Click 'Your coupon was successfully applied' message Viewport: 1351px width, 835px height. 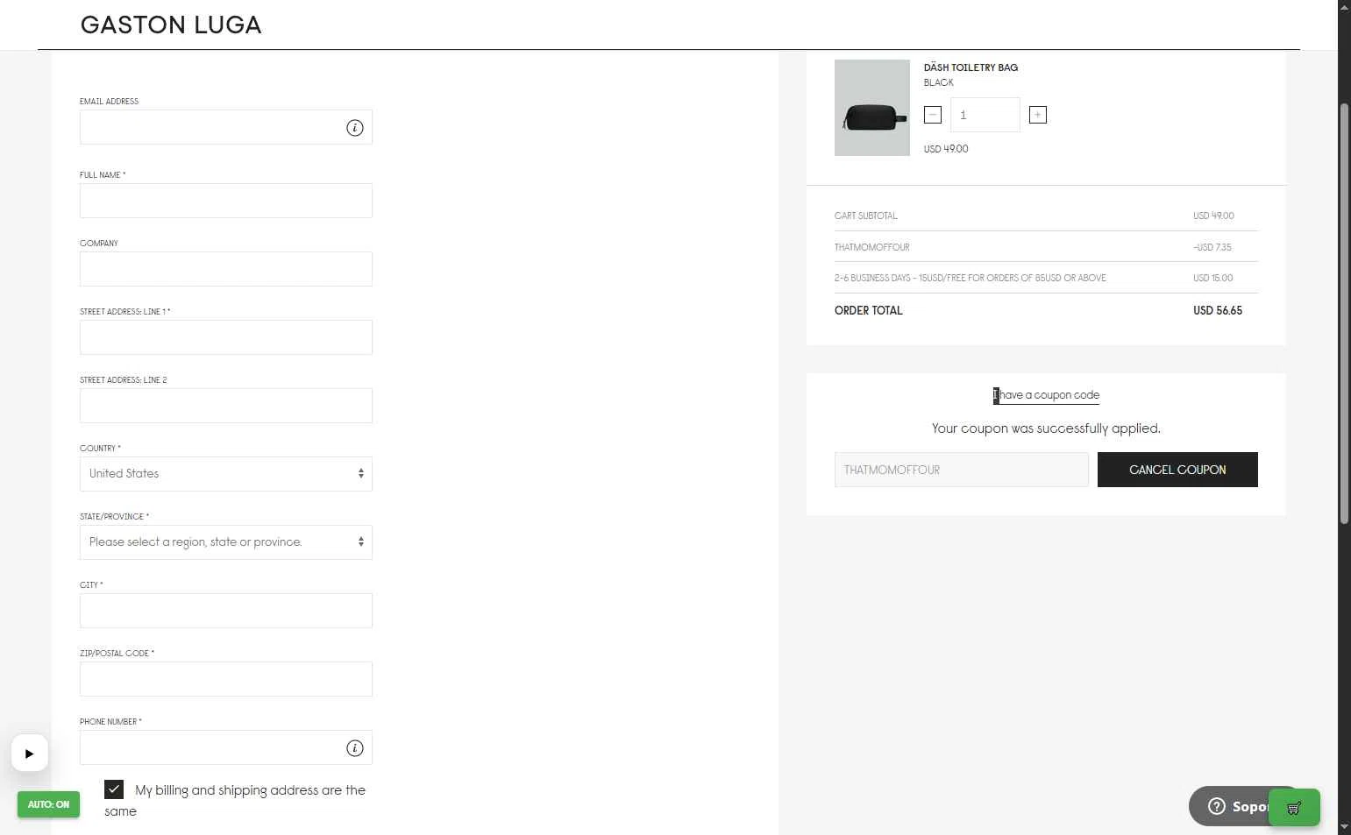pyautogui.click(x=1046, y=428)
